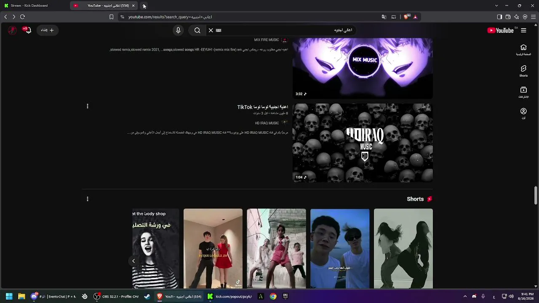This screenshot has height=303, width=539.
Task: Click the Create (إنشاء) button
Action: (48, 30)
